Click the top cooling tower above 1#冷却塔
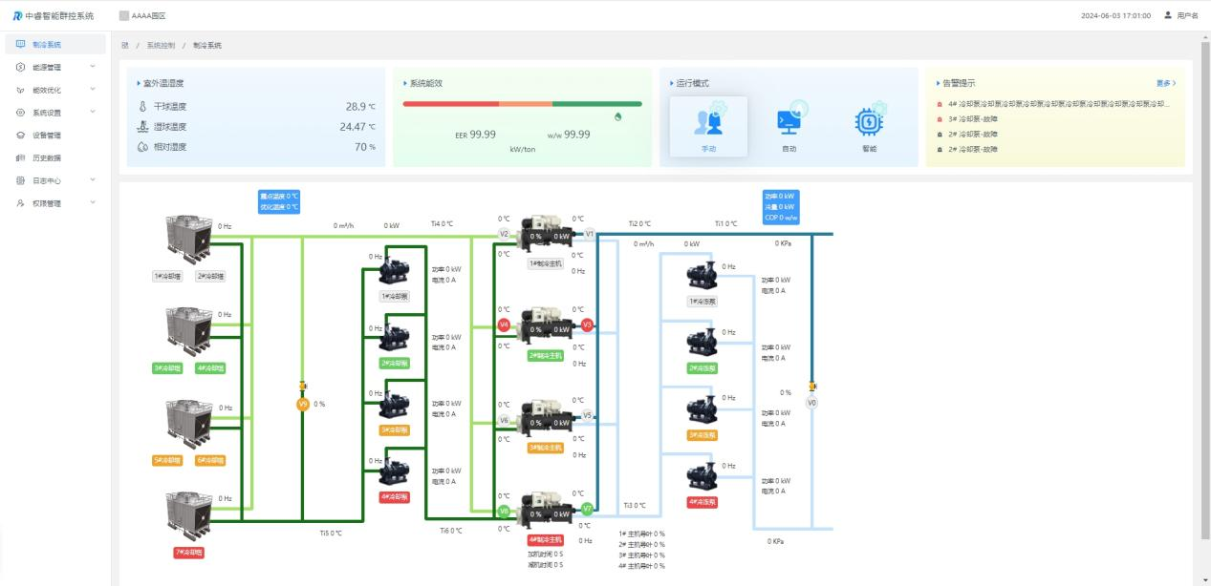 (188, 238)
